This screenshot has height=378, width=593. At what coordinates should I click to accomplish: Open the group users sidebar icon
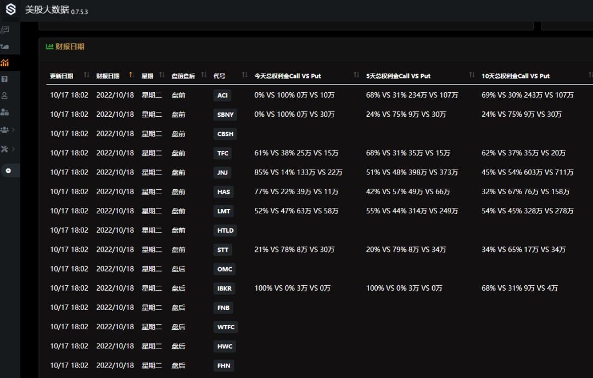tap(4, 129)
